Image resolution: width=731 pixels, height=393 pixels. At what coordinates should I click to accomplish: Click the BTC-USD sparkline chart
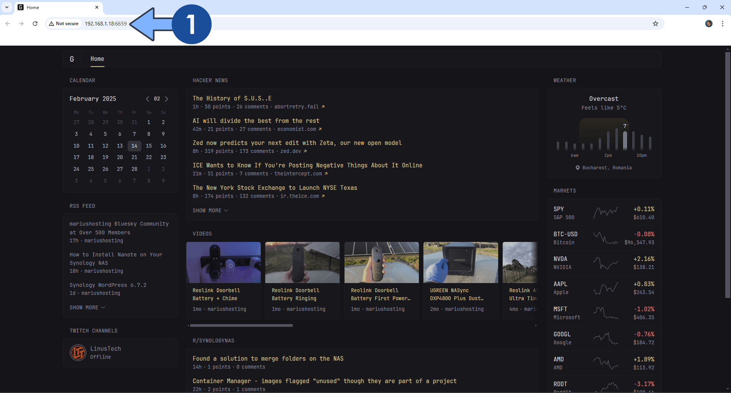tap(606, 238)
